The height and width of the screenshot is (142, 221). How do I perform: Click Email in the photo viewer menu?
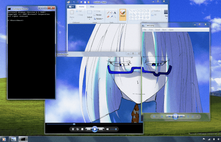tap(158, 30)
